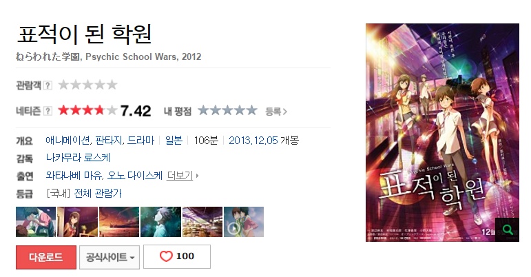
Task: Open the first still thumbnail of kissing couple
Action: pyautogui.click(x=36, y=222)
